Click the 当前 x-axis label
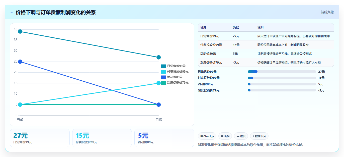This screenshot has width=344, height=157. [20, 120]
